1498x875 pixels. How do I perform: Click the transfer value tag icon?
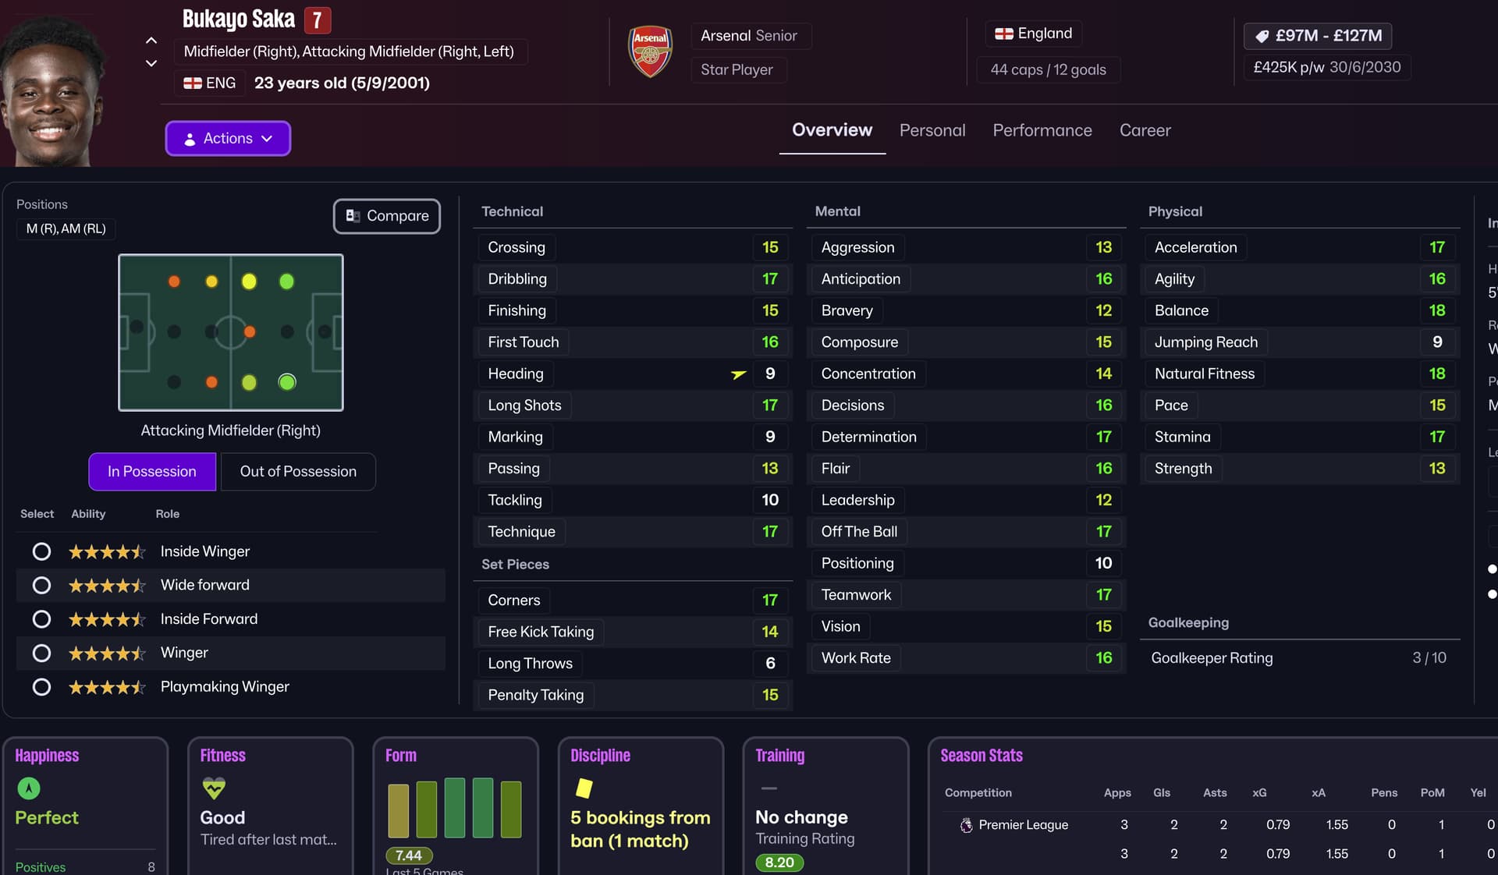pos(1262,36)
